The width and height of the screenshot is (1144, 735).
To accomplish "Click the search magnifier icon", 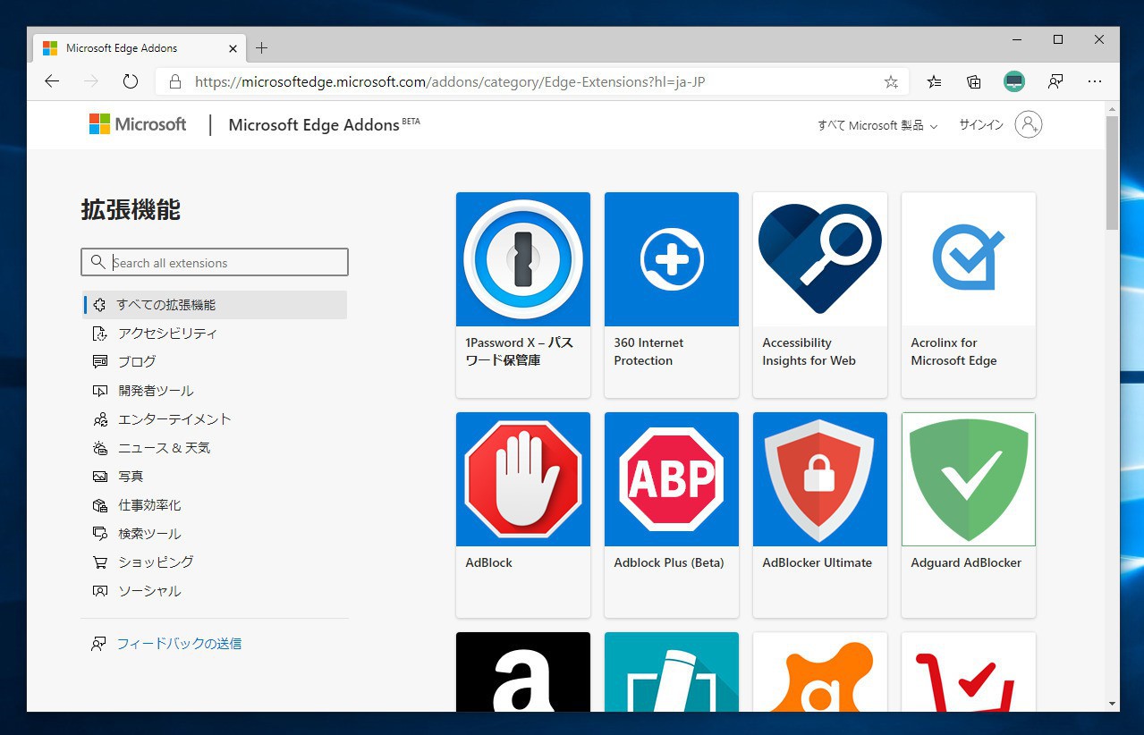I will tap(97, 262).
